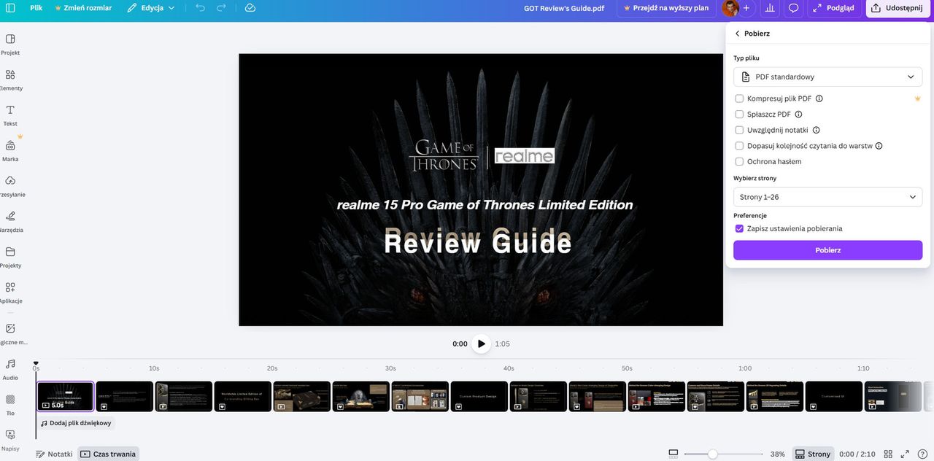This screenshot has height=461, width=934.
Task: Open Elementy panel in sidebar
Action: [x=10, y=80]
